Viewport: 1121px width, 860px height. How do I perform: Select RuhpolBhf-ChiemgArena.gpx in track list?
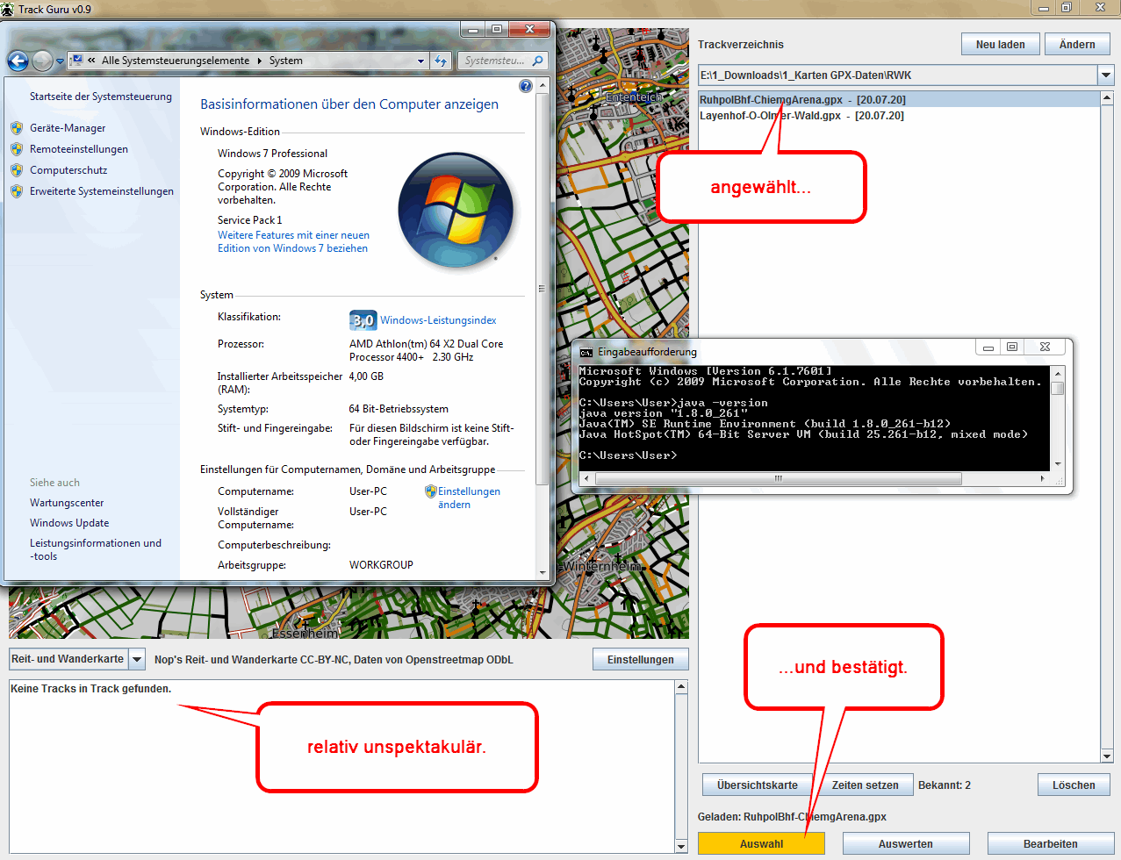771,100
